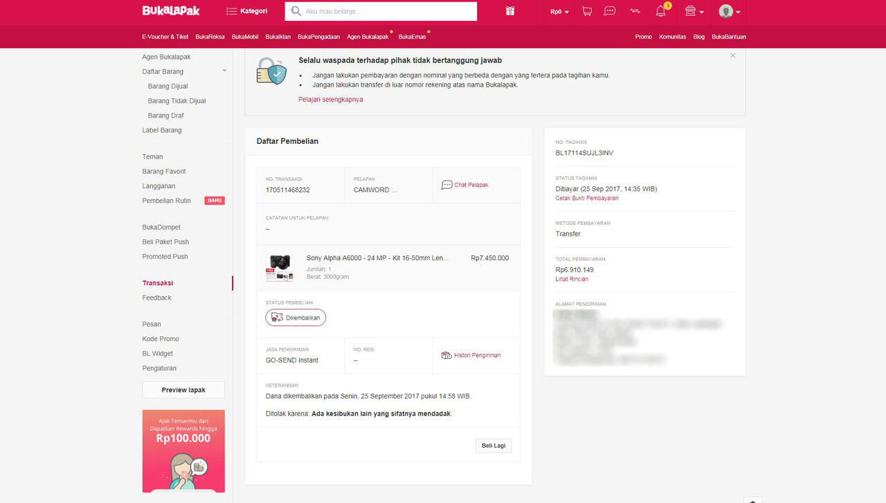Select invoice number BL17114SUJL3INV text
The height and width of the screenshot is (503, 886).
click(x=584, y=153)
